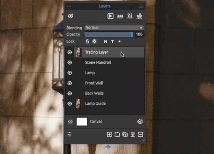This screenshot has width=214, height=154.
Task: Hide the Back Walls layer
Action: (x=70, y=93)
